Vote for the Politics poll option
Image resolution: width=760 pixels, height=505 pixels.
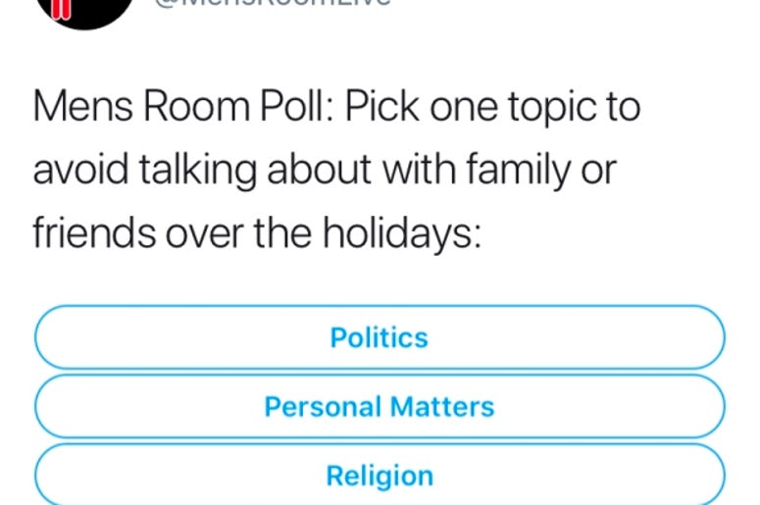click(380, 337)
